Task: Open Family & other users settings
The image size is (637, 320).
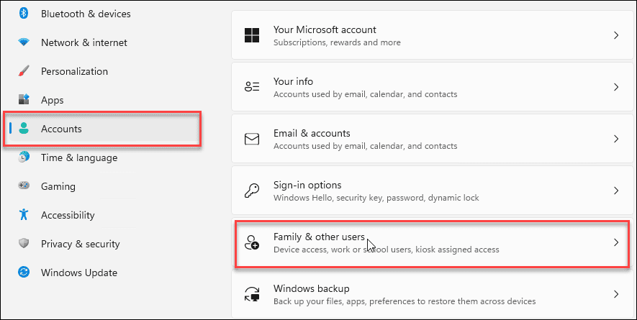Action: (x=432, y=242)
